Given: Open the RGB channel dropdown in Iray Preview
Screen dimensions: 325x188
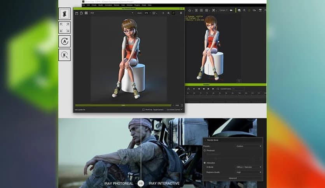Looking at the screenshot, I should pos(112,13).
